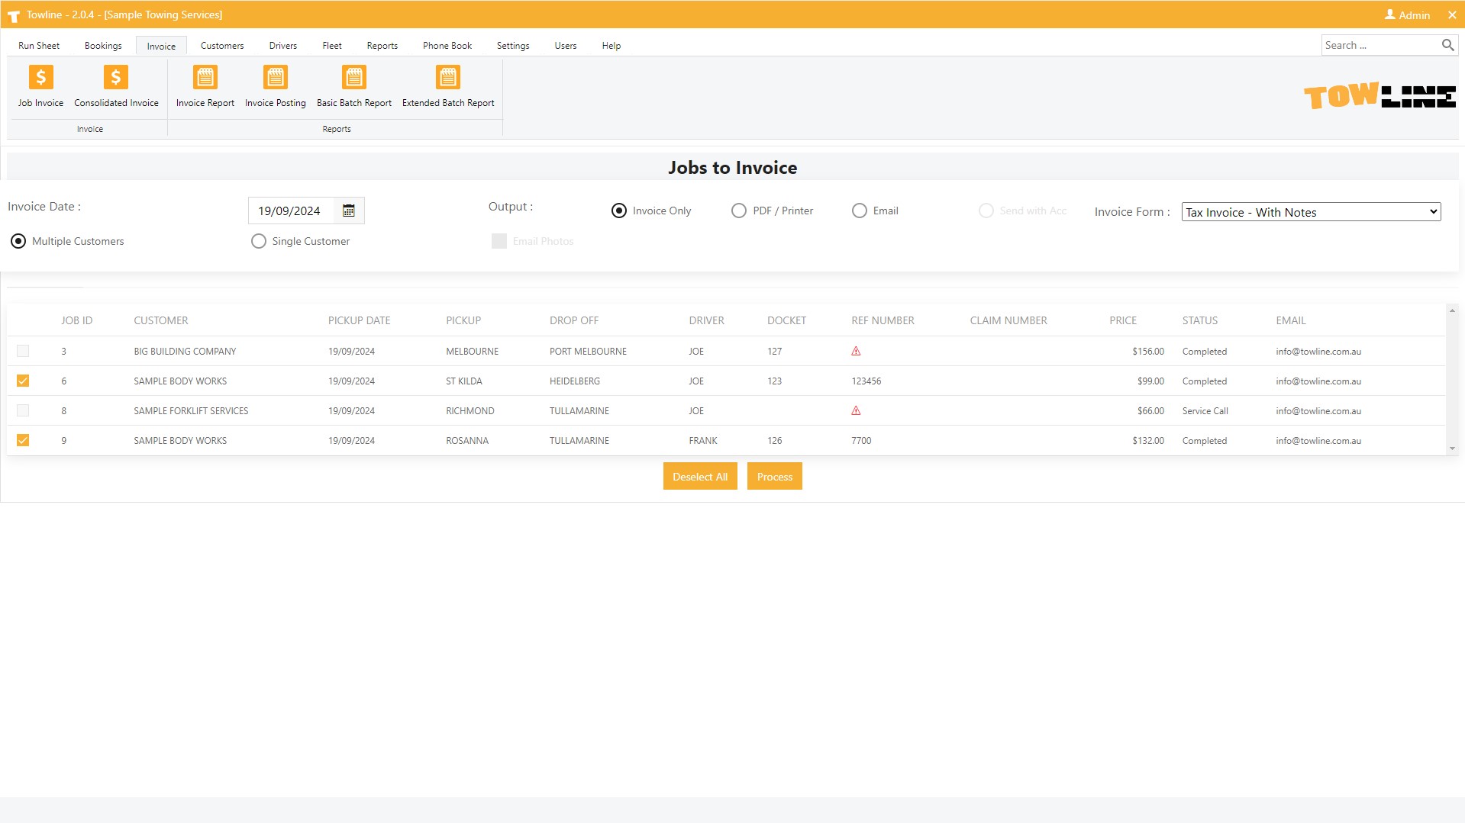
Task: Open the Customers tab
Action: [x=221, y=46]
